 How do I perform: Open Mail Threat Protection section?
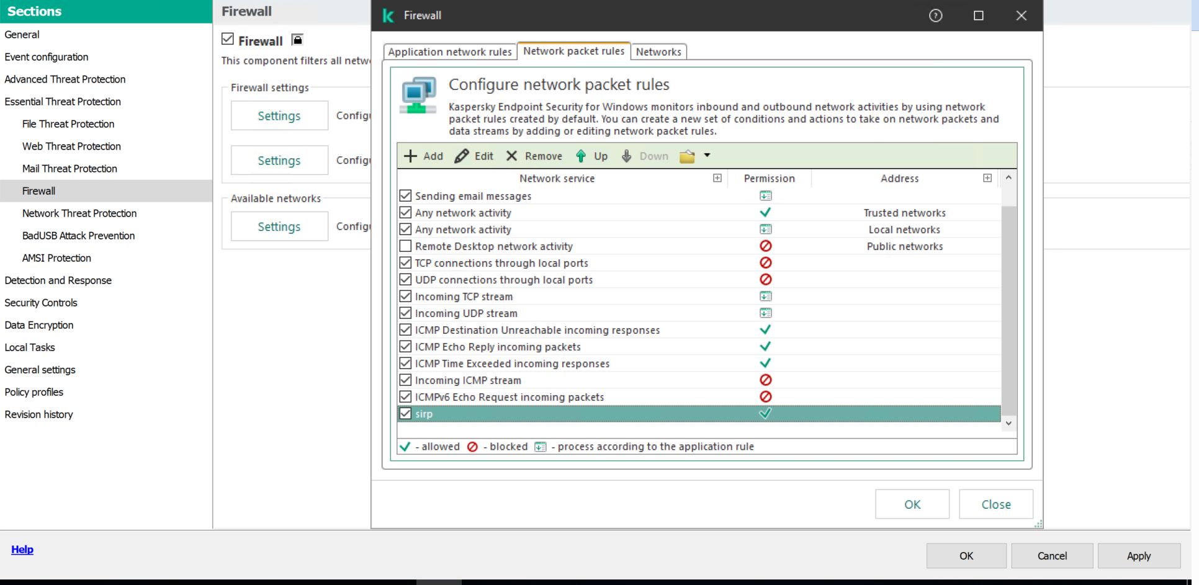pyautogui.click(x=70, y=169)
